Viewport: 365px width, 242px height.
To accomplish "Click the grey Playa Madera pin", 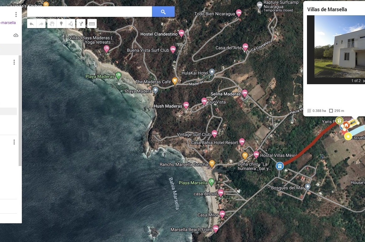I will (x=155, y=90).
